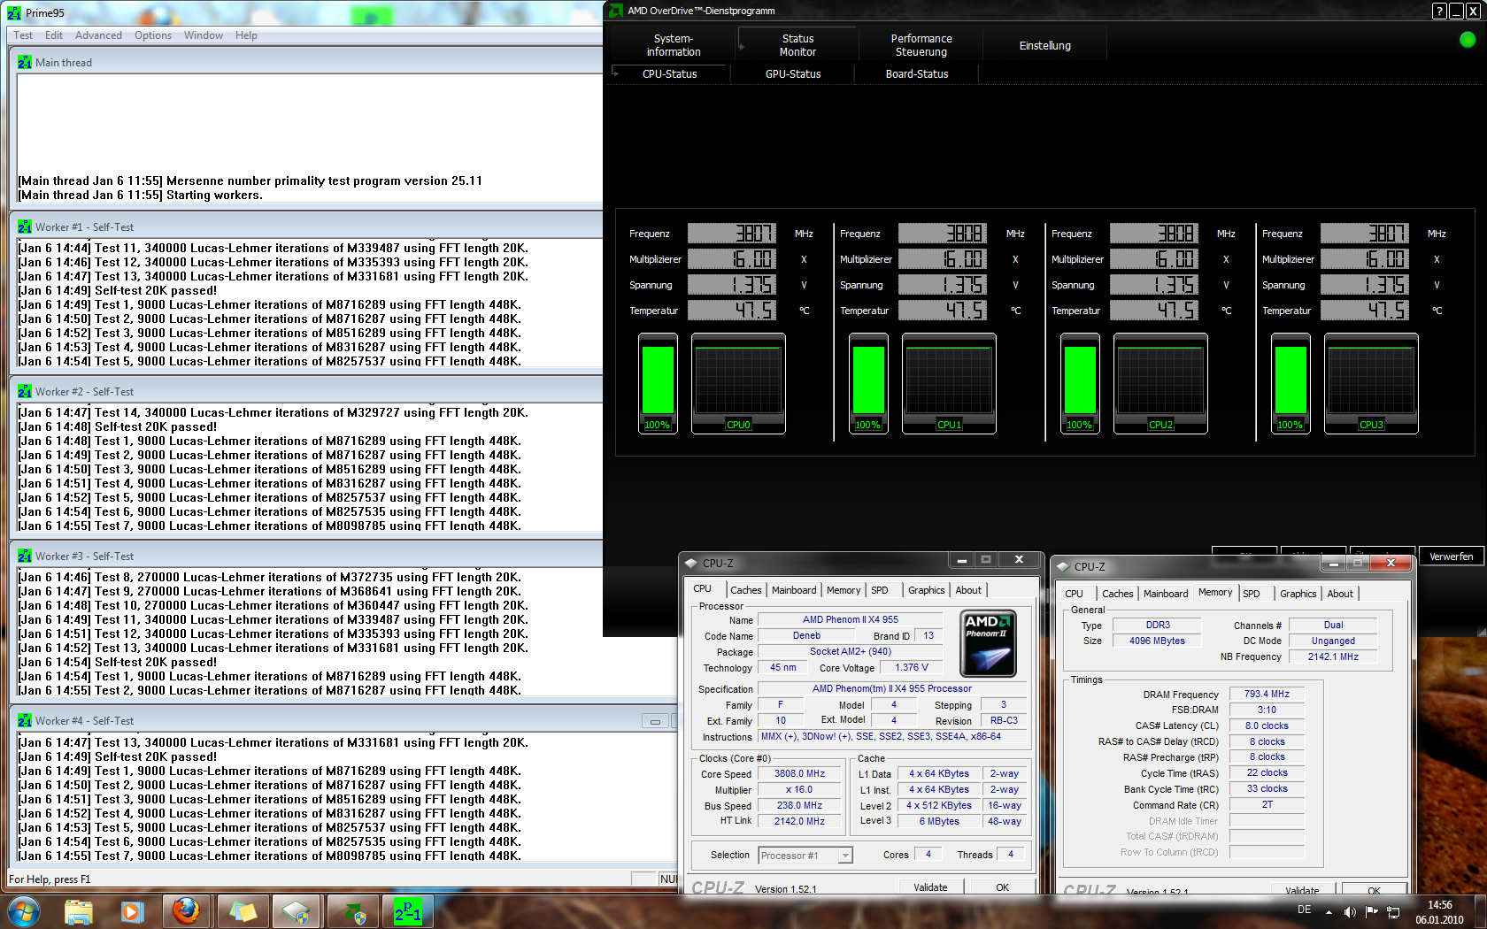Click the title icon of the CPU-Z memory window

[x=1063, y=566]
